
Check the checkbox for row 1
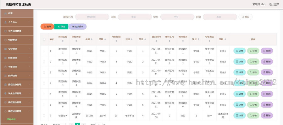[44, 51]
